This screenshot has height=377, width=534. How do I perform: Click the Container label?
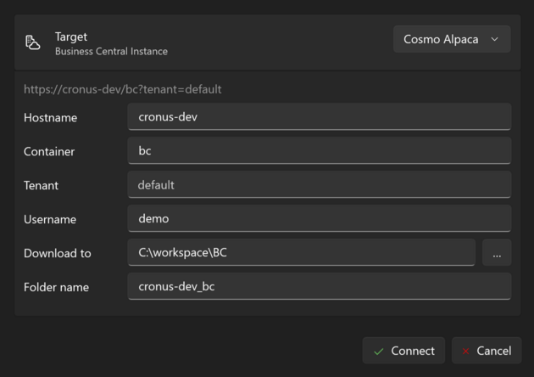click(x=49, y=151)
